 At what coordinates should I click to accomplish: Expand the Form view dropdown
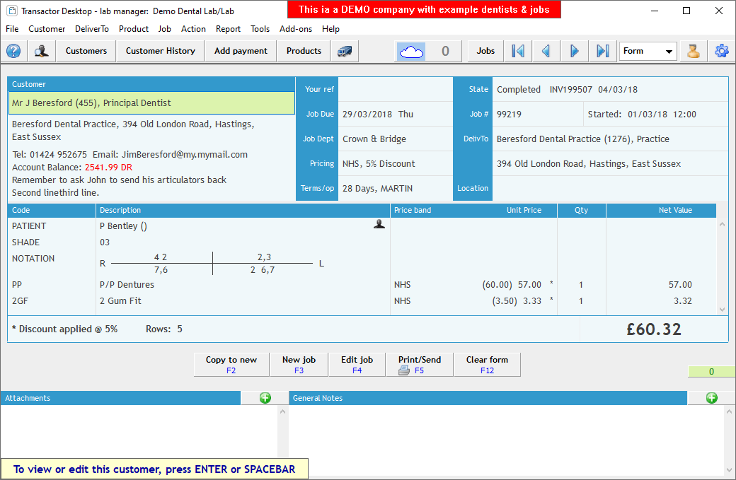(669, 52)
